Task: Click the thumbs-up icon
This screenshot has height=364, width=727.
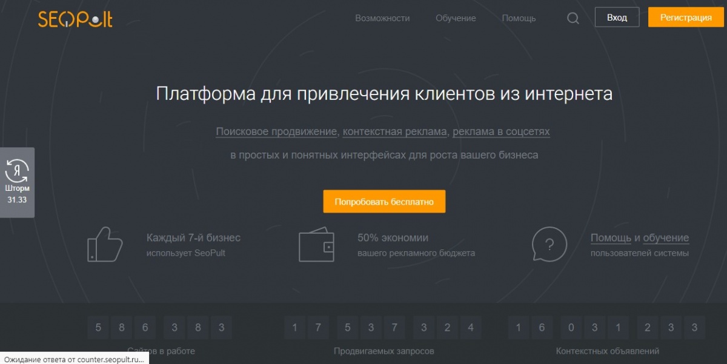Action: [x=105, y=244]
